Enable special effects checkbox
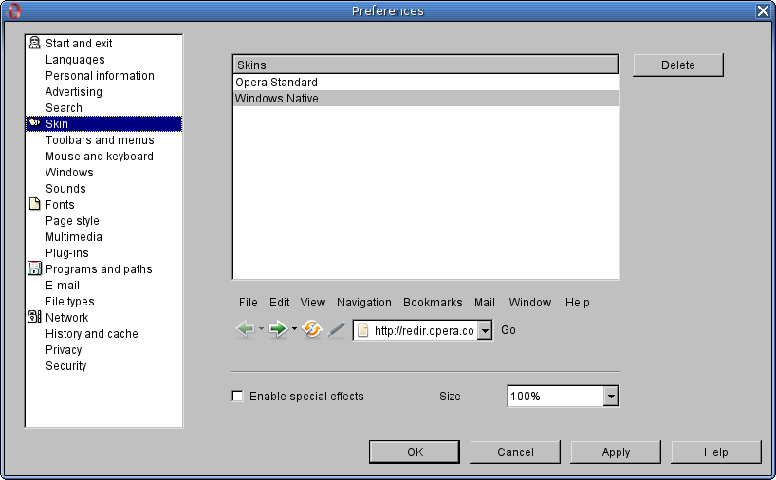 tap(238, 397)
